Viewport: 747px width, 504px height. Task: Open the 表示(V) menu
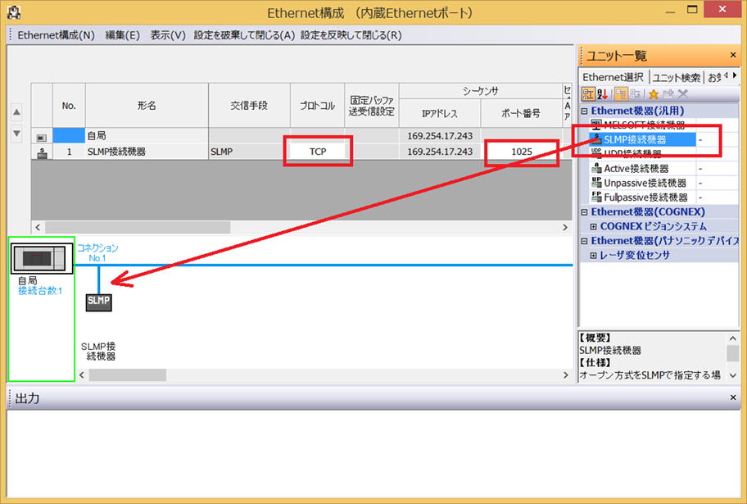[x=168, y=35]
